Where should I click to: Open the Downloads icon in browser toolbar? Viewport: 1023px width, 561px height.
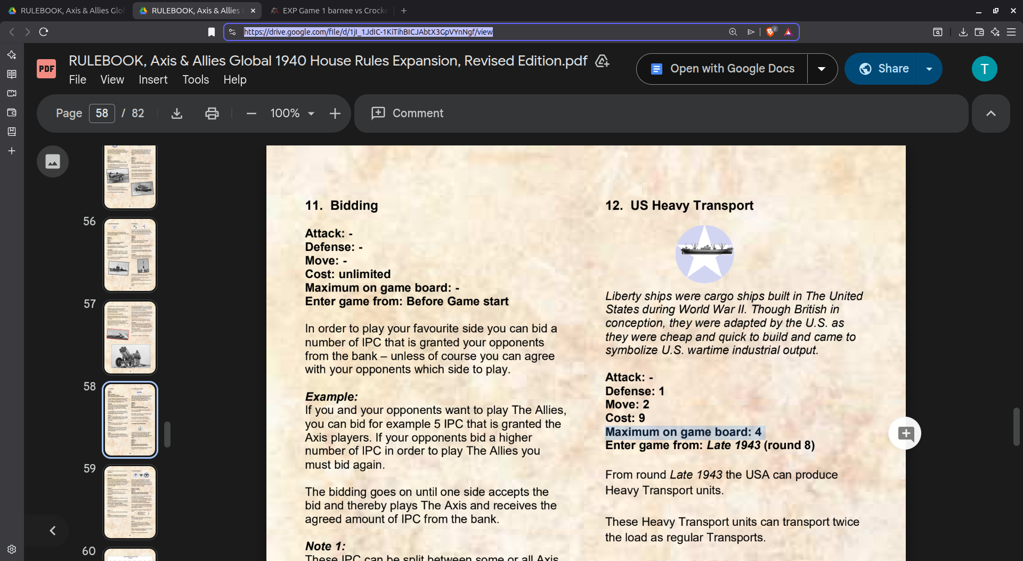tap(963, 32)
